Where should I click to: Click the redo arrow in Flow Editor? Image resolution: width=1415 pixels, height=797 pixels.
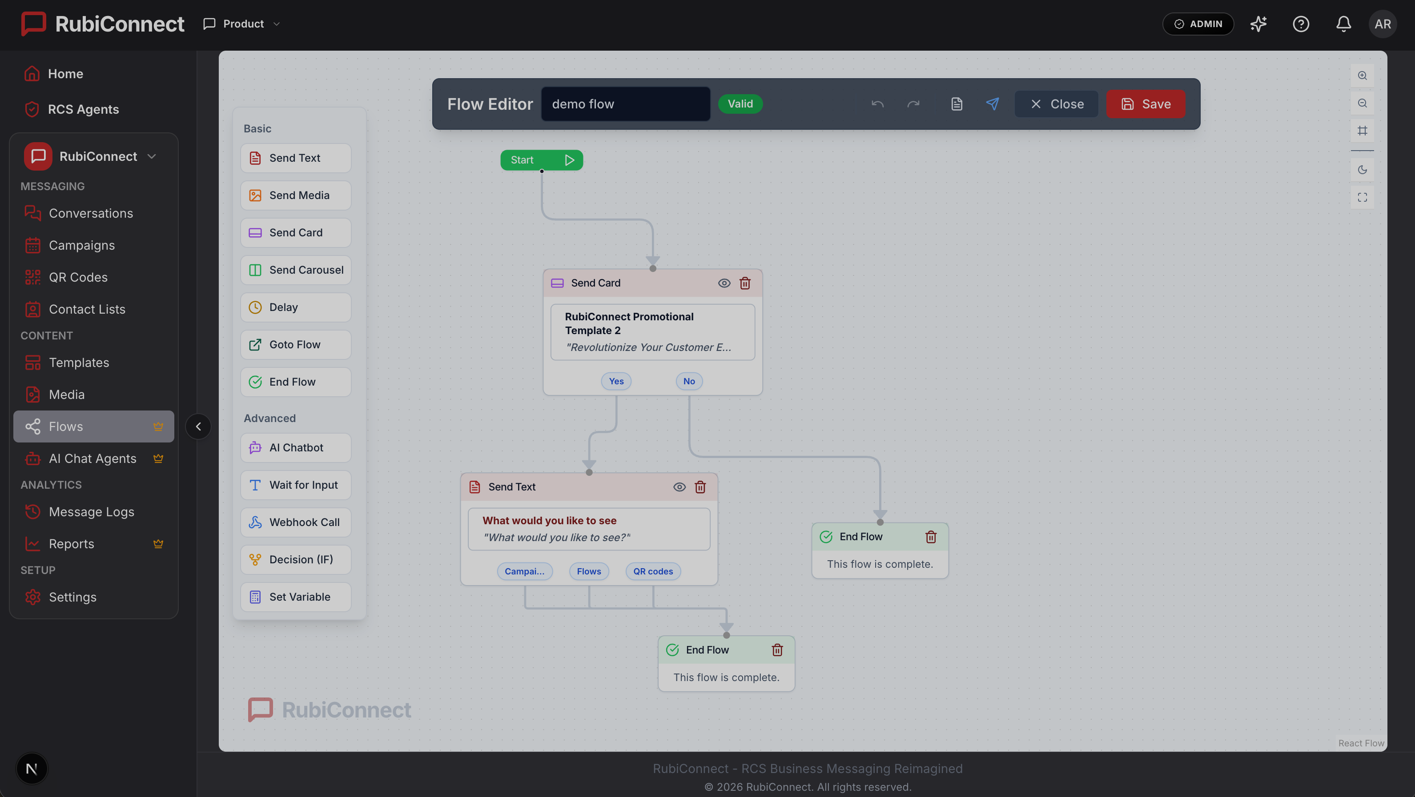pos(913,104)
